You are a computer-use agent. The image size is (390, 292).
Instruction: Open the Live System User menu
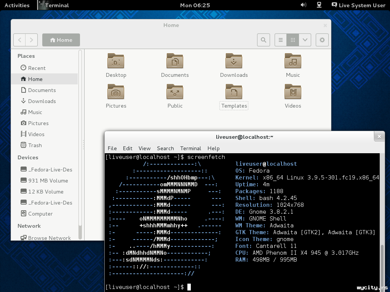358,5
